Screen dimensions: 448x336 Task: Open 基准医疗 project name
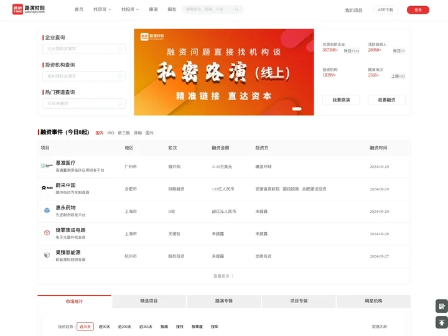(65, 163)
